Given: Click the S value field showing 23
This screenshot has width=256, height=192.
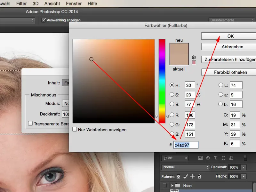Looking at the screenshot, I should click(190, 95).
